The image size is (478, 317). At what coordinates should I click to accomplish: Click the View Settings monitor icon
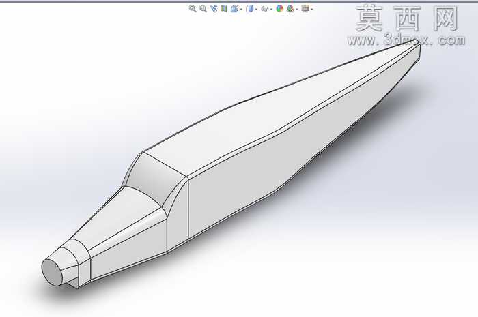pyautogui.click(x=305, y=9)
